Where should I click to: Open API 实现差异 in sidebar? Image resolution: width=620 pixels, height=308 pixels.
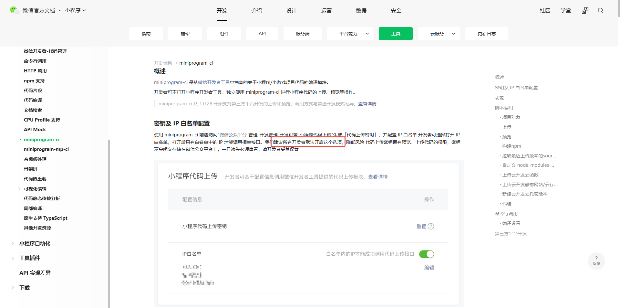(35, 273)
